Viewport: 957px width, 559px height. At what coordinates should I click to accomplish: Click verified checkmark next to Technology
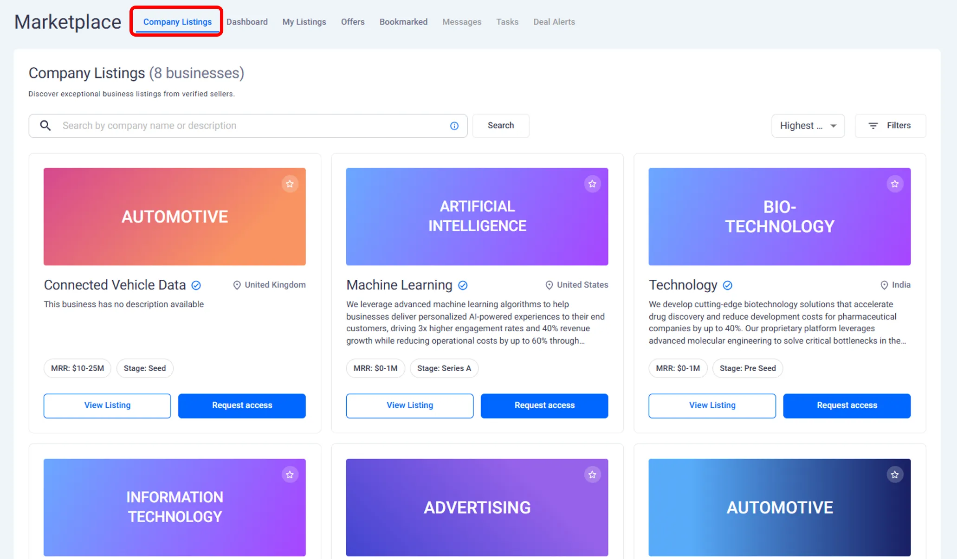tap(727, 285)
